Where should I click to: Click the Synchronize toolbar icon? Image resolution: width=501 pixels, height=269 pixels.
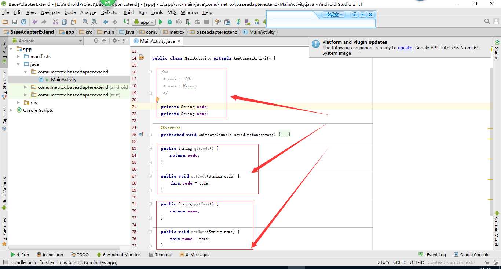[23, 22]
